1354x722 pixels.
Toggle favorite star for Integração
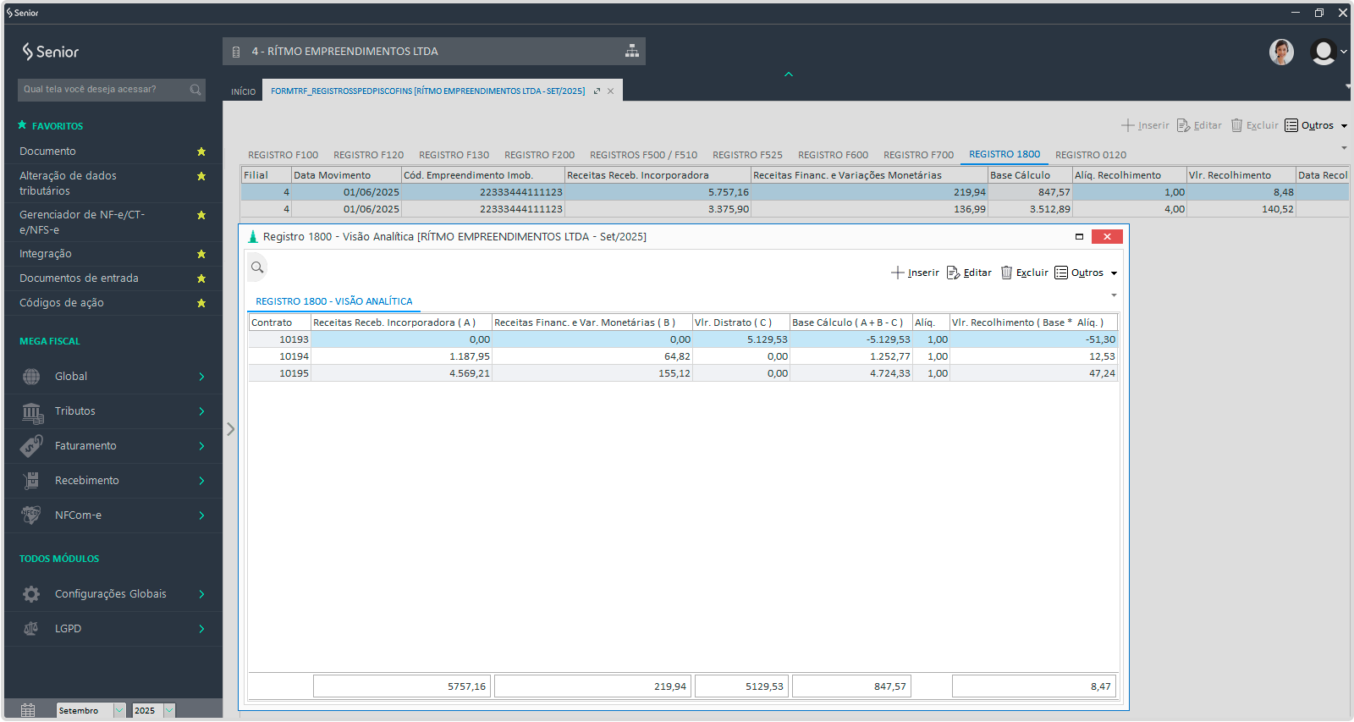[201, 254]
